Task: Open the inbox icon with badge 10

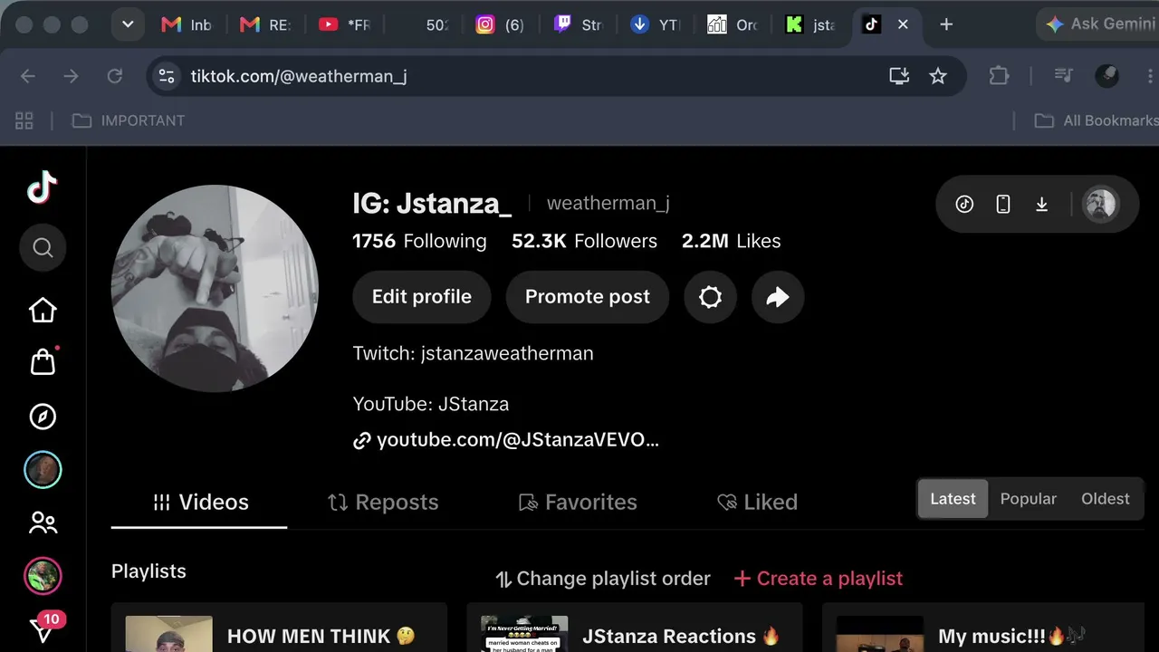Action: [x=43, y=628]
